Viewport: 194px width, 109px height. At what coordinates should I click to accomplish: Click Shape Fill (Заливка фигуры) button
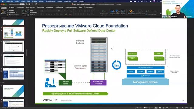point(152,11)
